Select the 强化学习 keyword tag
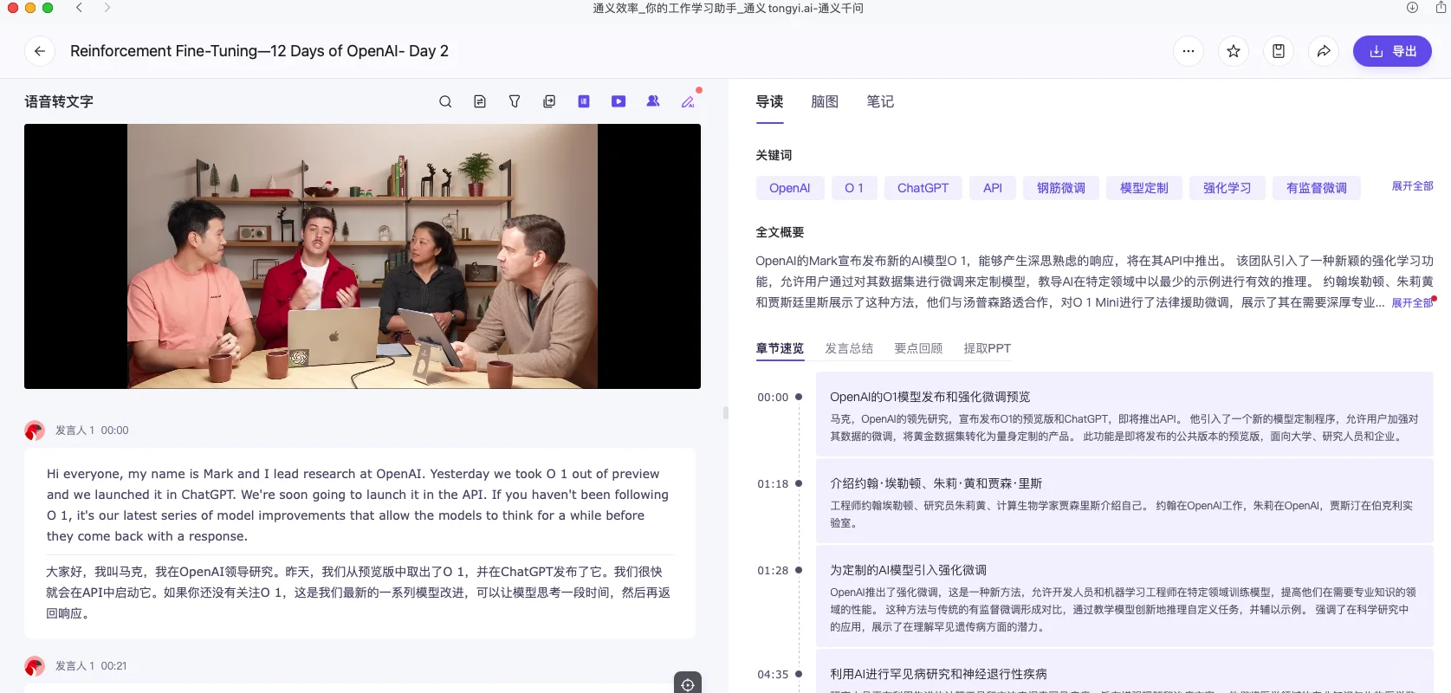Screen dimensions: 1451x693 (x=1228, y=188)
